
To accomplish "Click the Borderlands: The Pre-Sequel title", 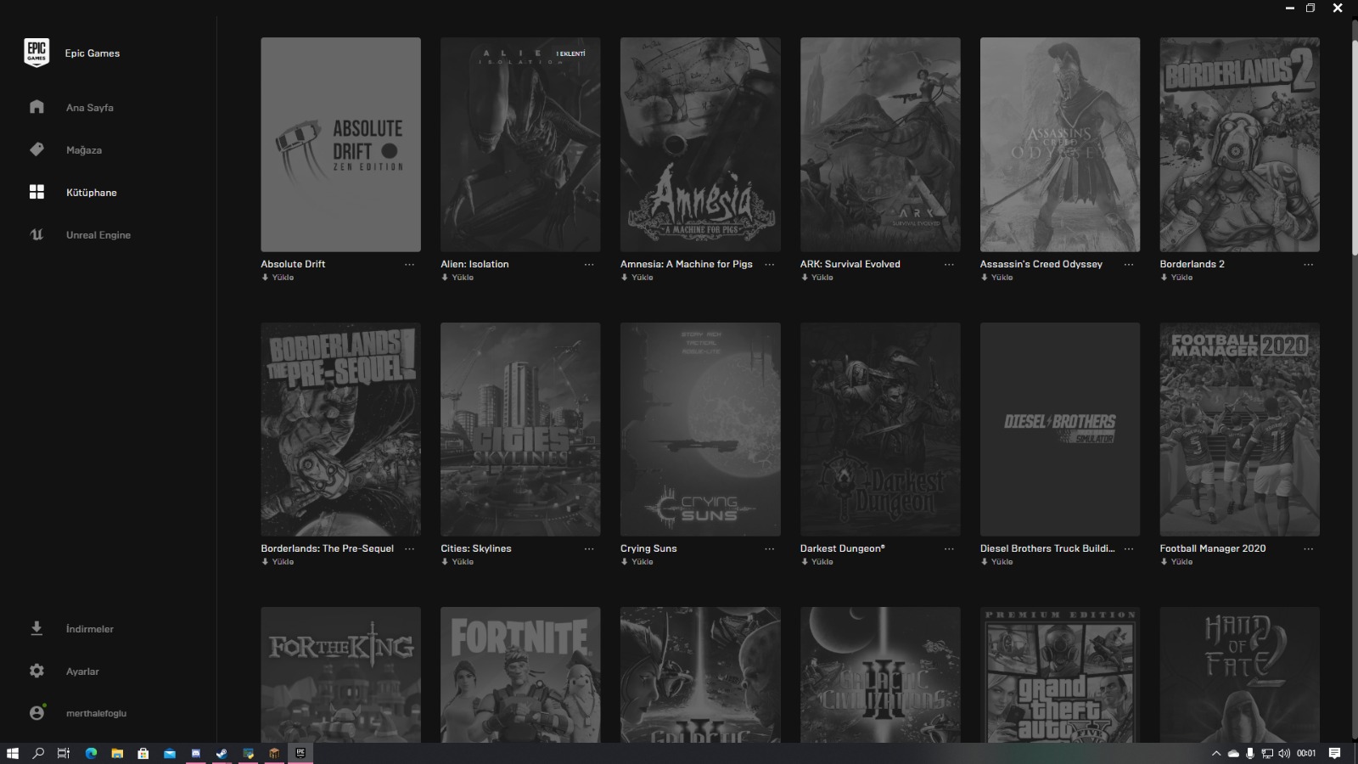I will [x=327, y=548].
